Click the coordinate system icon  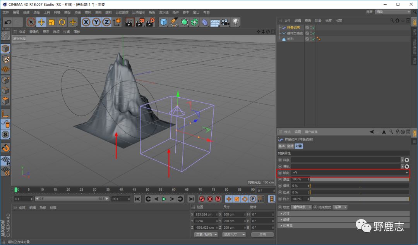(x=117, y=22)
